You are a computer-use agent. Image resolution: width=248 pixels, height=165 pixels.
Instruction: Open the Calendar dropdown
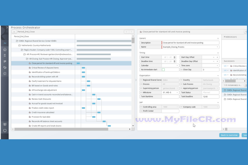click(170, 66)
